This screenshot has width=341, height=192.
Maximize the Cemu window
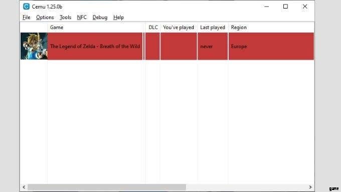pos(285,7)
